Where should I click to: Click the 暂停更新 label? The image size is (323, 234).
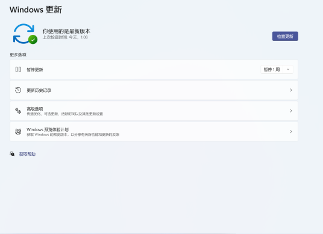[x=35, y=70]
